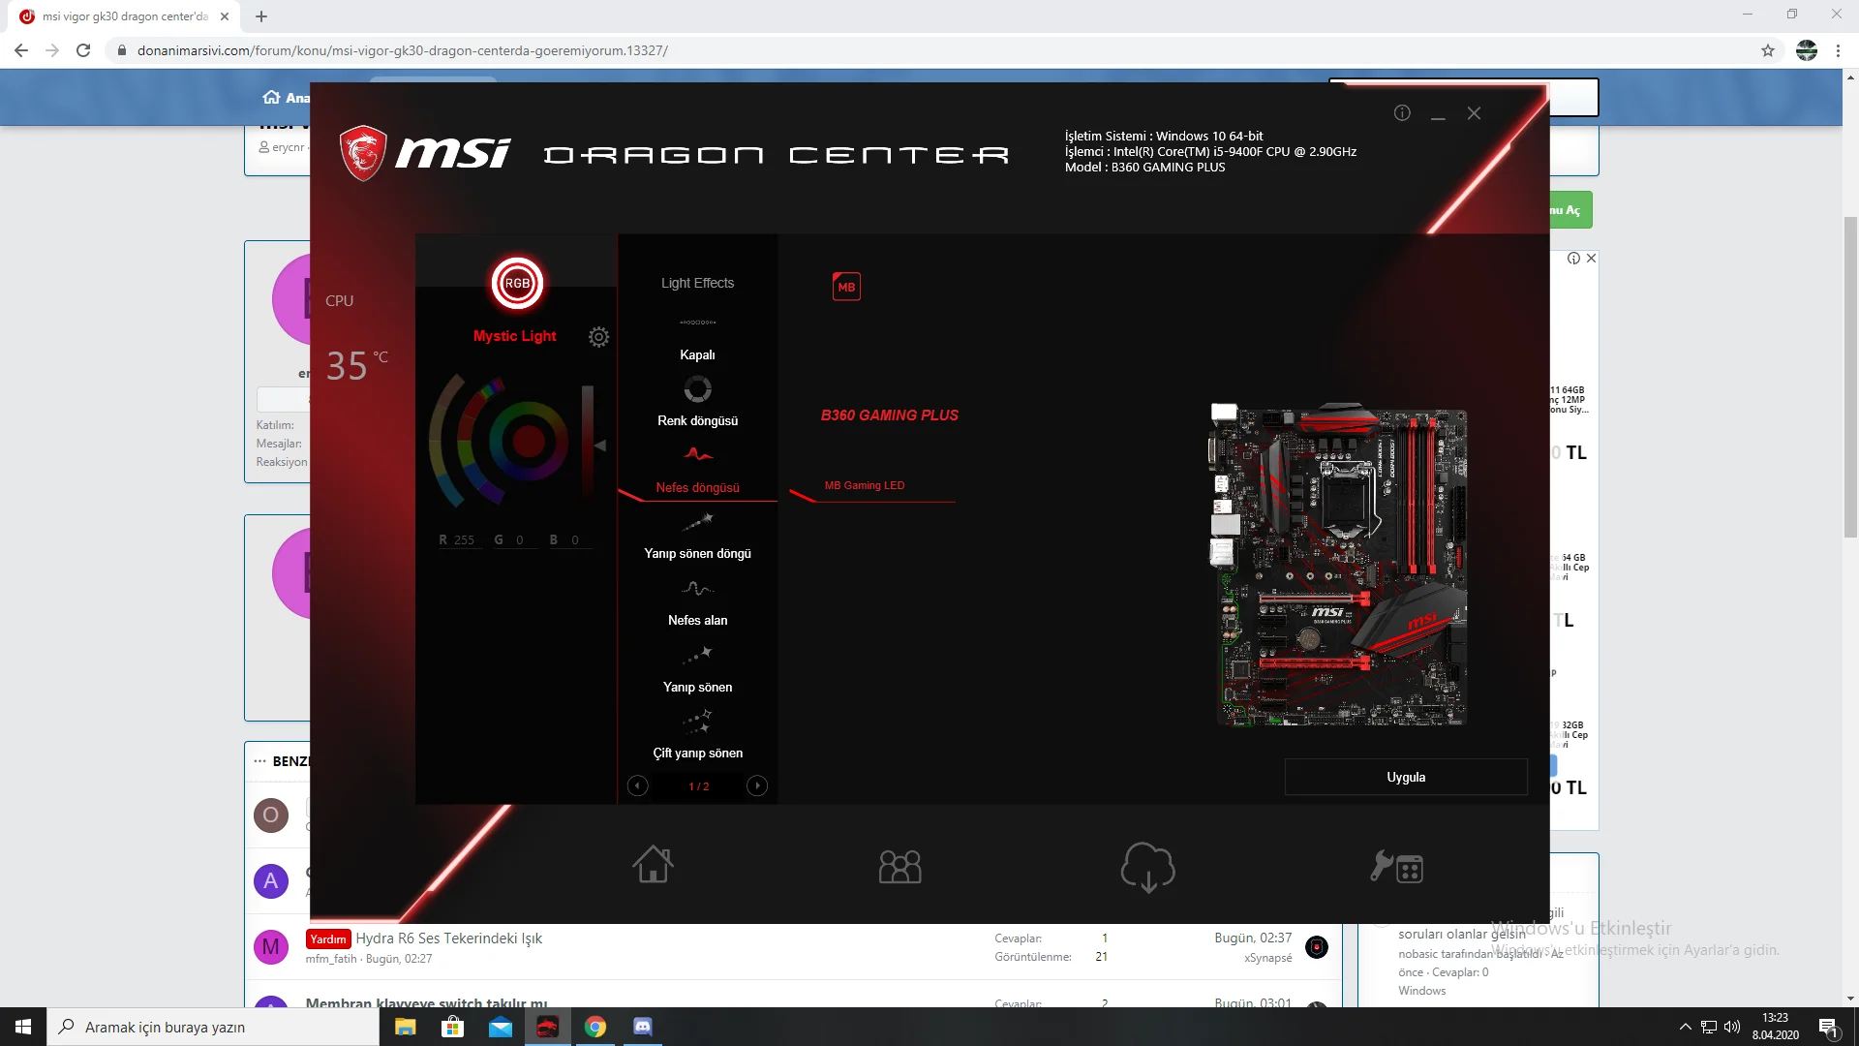Screen dimensions: 1859x1046
Task: Click Dragon Center info icon
Action: 1402,113
